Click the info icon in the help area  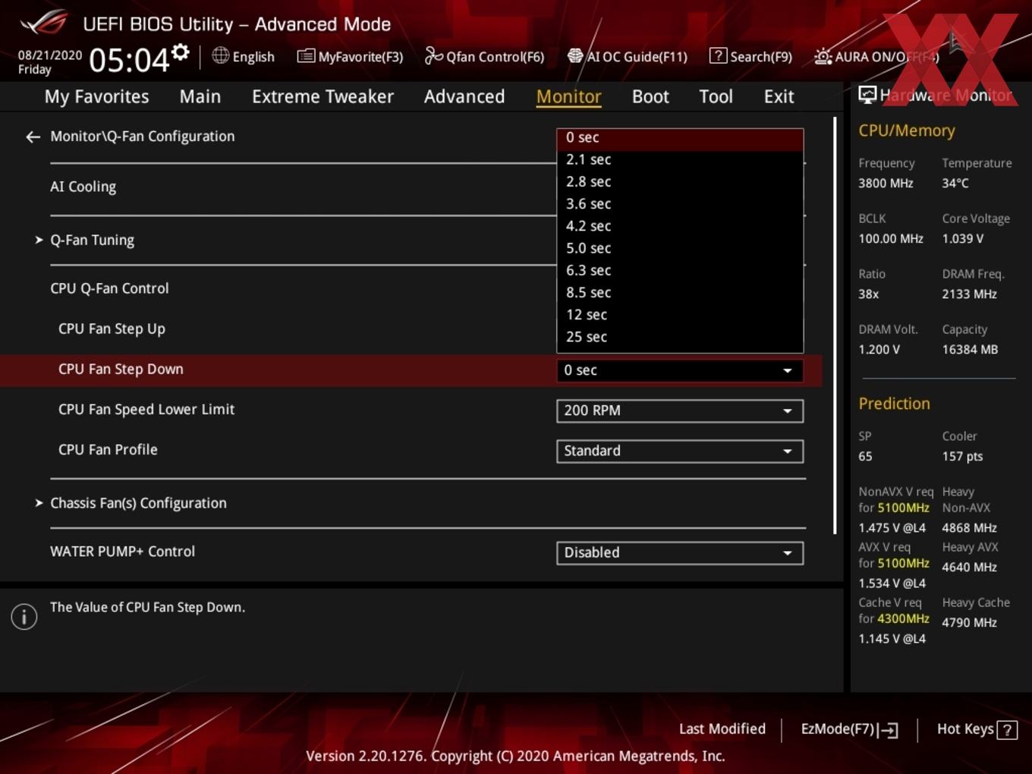pos(24,616)
